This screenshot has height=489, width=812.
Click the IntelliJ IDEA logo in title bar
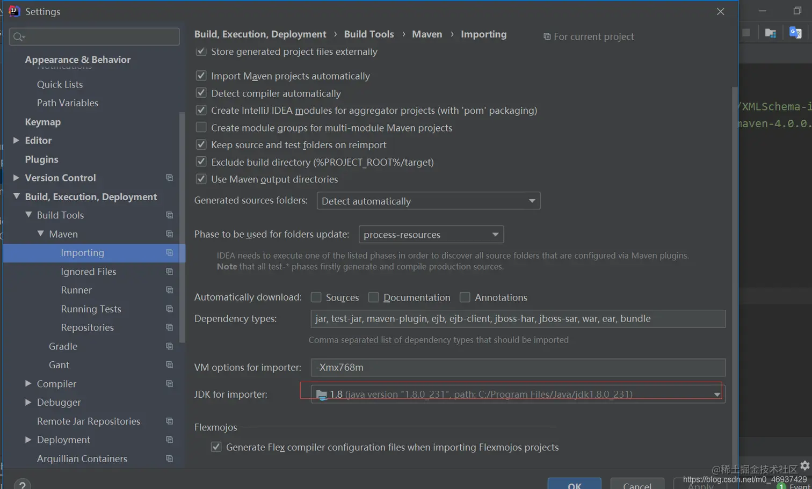point(14,11)
